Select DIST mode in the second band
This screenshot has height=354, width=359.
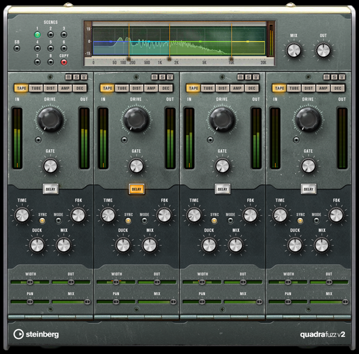pyautogui.click(x=137, y=88)
